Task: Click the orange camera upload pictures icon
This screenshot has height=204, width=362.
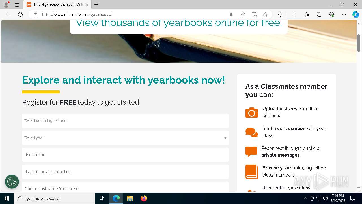Action: [x=251, y=112]
